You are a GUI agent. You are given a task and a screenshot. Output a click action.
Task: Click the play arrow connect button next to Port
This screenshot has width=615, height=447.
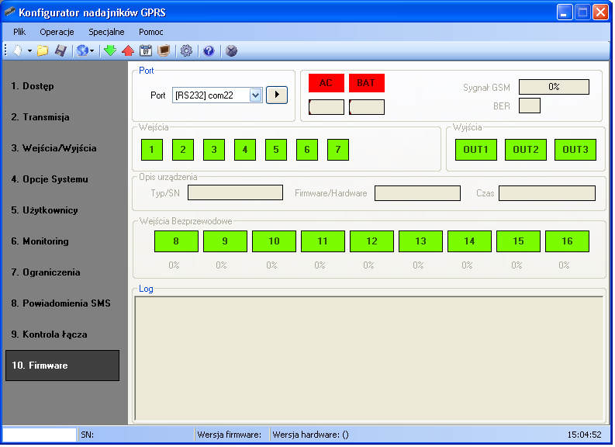point(277,95)
